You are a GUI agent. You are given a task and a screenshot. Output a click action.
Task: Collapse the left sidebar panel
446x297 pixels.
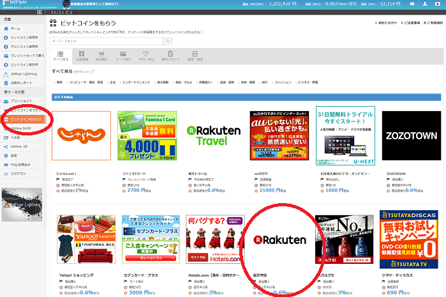[x=41, y=13]
